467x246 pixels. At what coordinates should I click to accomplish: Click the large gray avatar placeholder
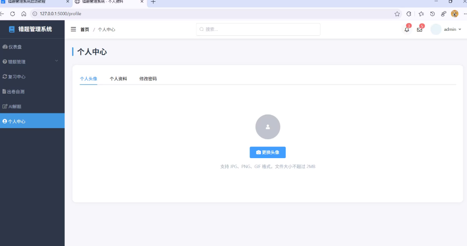tap(268, 127)
